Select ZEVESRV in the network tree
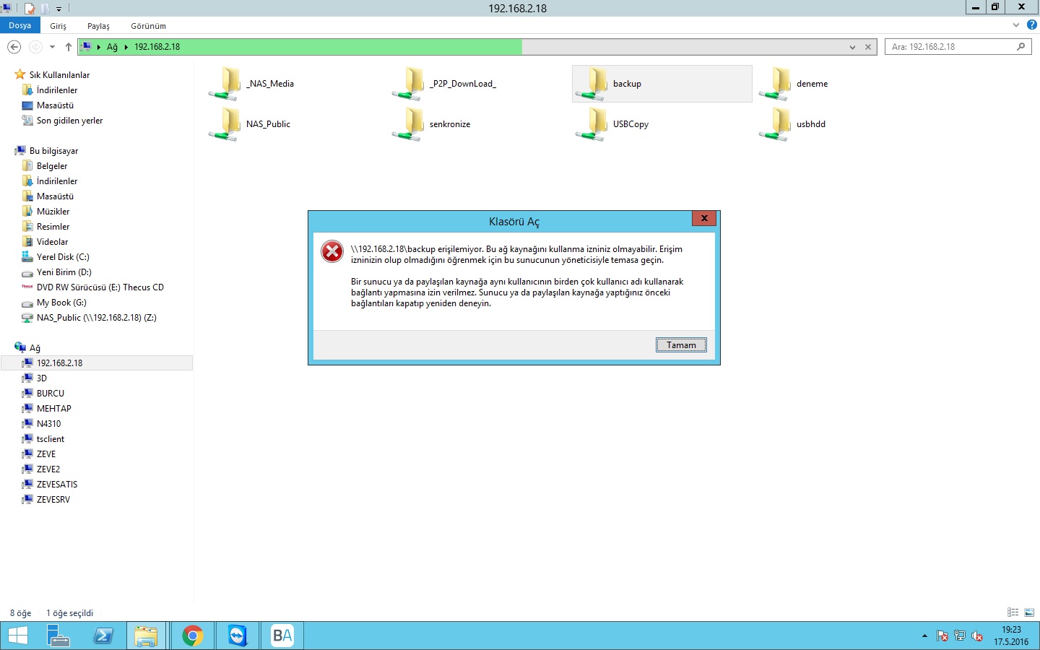Viewport: 1040px width, 650px height. coord(53,500)
